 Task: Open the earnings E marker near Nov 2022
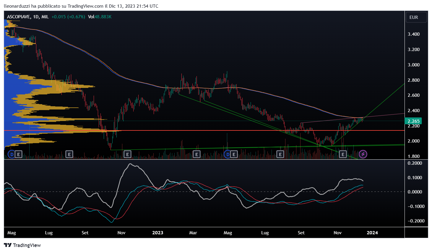point(127,154)
